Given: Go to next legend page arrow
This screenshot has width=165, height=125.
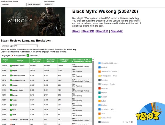Looking at the screenshot, I should [132, 122].
